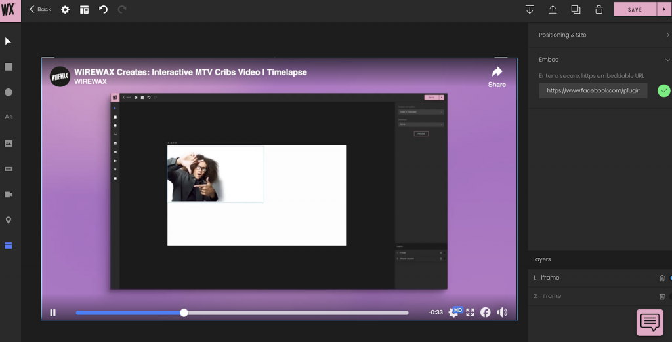Image resolution: width=672 pixels, height=342 pixels.
Task: Click the WIREWAX channel avatar
Action: pos(60,77)
